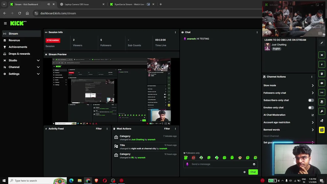The height and width of the screenshot is (184, 327).
Task: Toggle Subscribers-only chat switch
Action: pos(311,100)
